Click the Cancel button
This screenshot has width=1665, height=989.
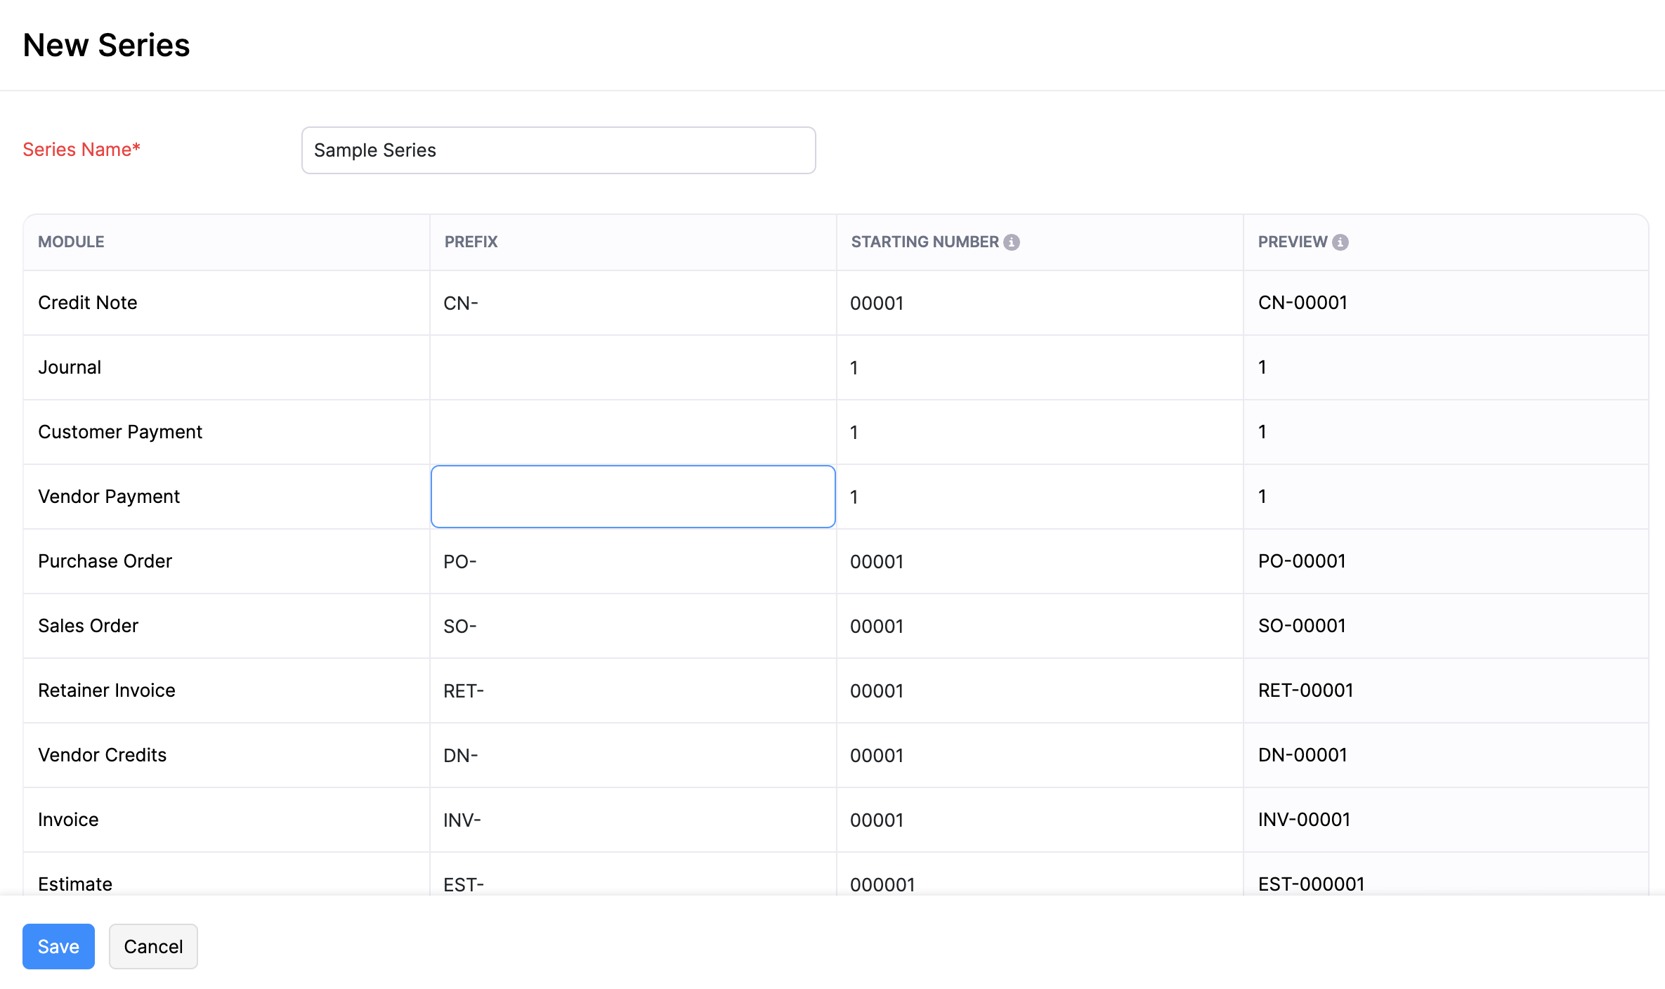152,946
